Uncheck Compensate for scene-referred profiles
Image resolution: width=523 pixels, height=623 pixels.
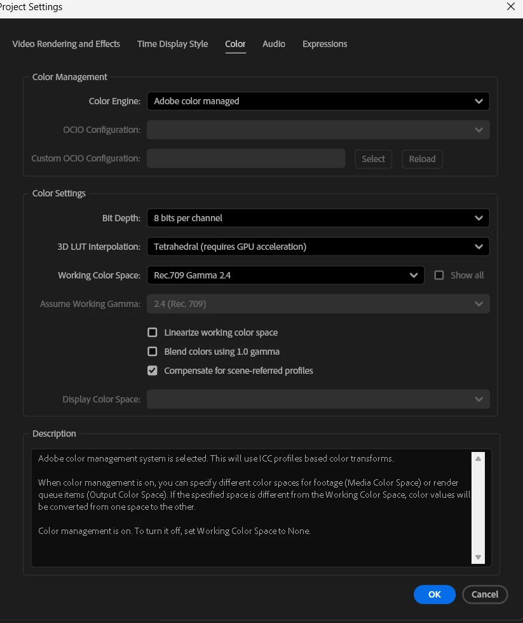pos(152,370)
